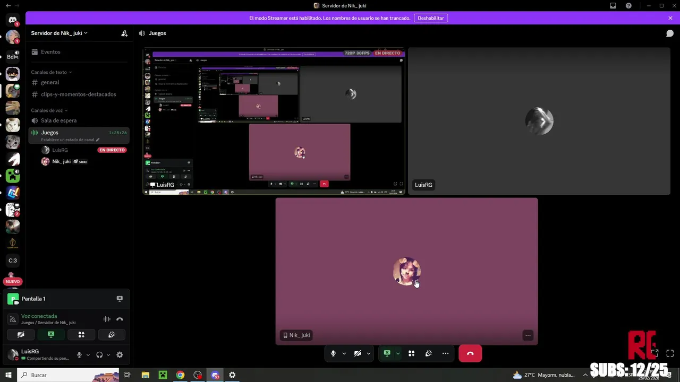Viewport: 680px width, 382px height.
Task: Open Task View on the taskbar
Action: tap(127, 375)
